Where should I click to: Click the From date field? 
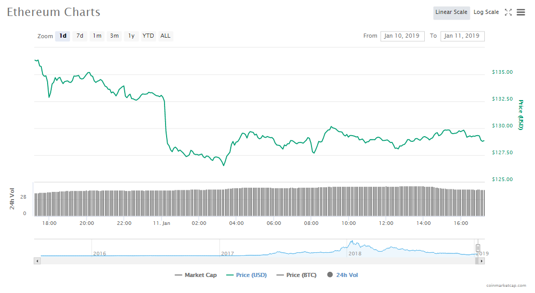click(402, 36)
